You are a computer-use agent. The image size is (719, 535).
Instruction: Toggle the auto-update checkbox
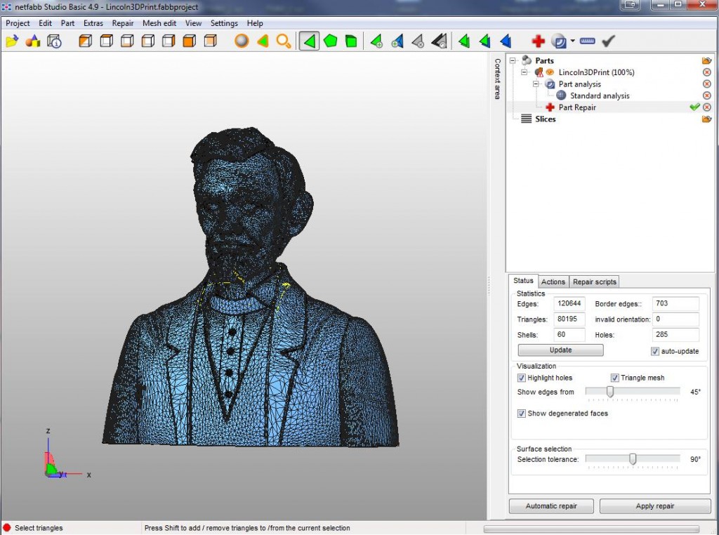[655, 351]
